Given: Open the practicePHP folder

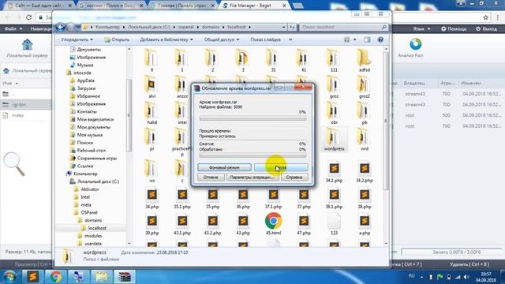Looking at the screenshot, I should pos(182,141).
